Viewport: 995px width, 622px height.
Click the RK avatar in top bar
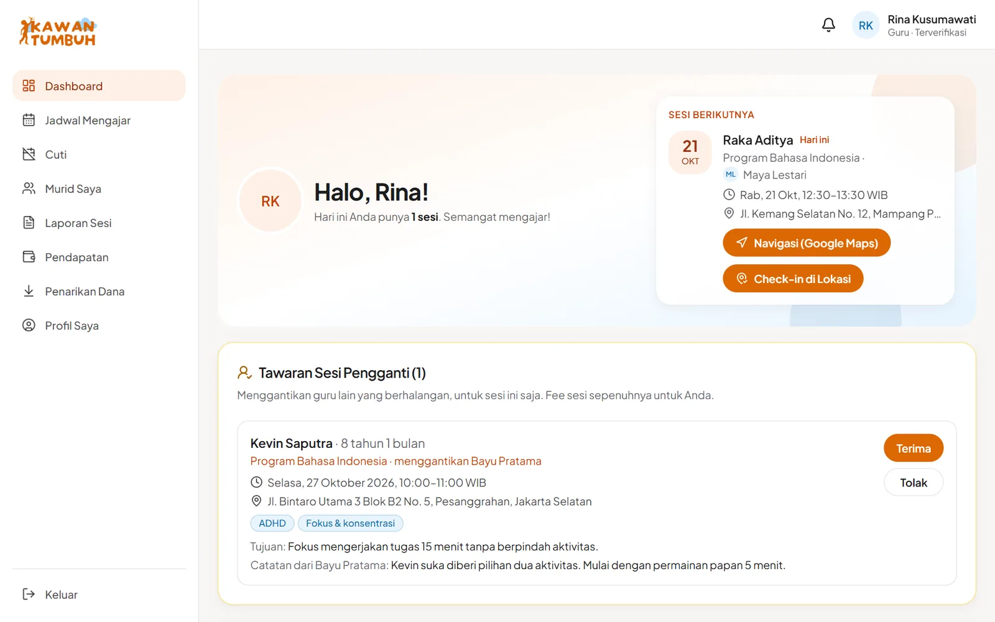coord(866,26)
